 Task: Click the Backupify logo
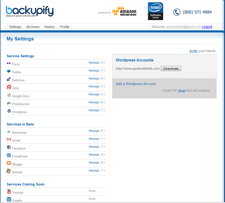click(x=30, y=11)
